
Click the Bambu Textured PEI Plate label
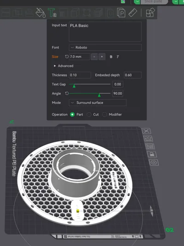[x=14, y=154]
